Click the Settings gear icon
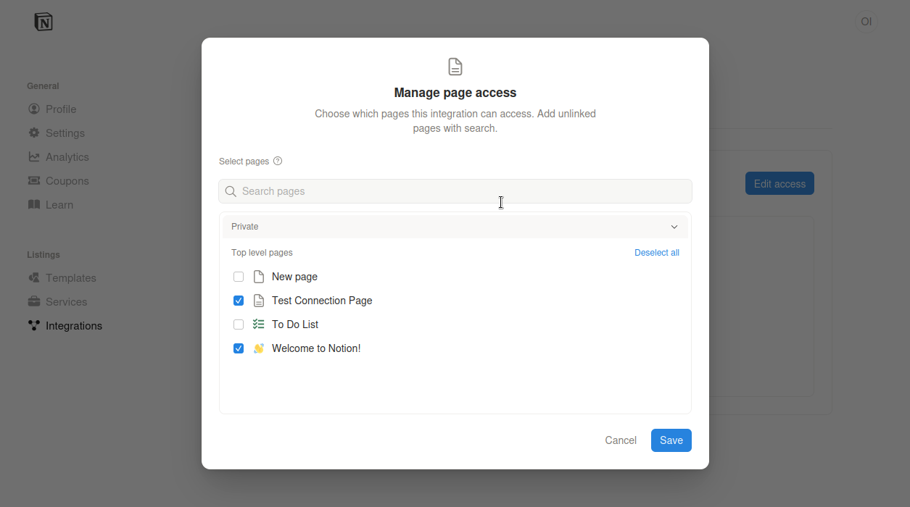The height and width of the screenshot is (507, 910). coord(33,133)
